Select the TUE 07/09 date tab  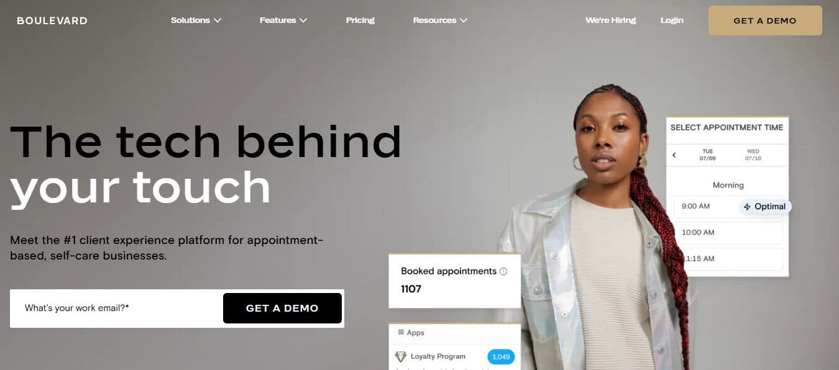point(708,155)
